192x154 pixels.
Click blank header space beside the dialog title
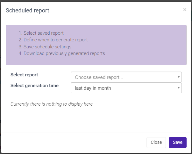[x=115, y=10]
